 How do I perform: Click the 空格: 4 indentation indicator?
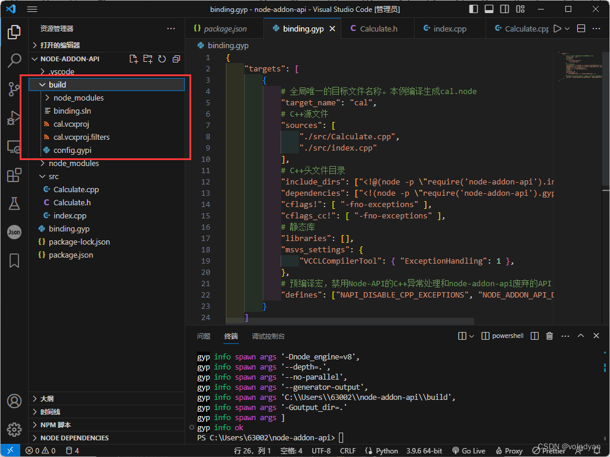point(291,451)
